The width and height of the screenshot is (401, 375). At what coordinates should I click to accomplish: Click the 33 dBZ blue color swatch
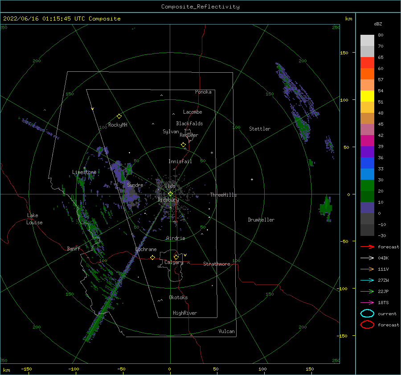click(367, 163)
